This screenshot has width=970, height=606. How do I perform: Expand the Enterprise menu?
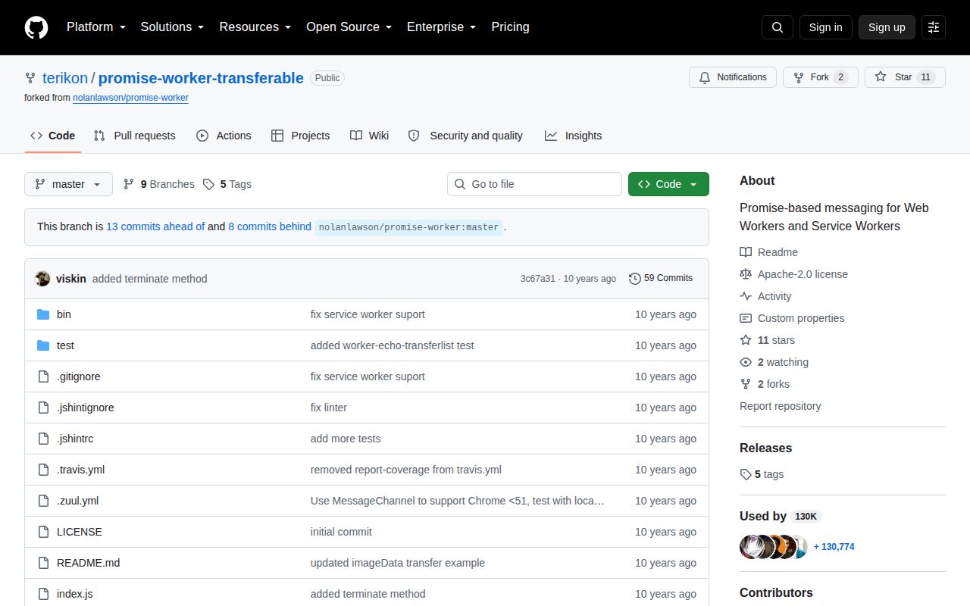pos(441,27)
